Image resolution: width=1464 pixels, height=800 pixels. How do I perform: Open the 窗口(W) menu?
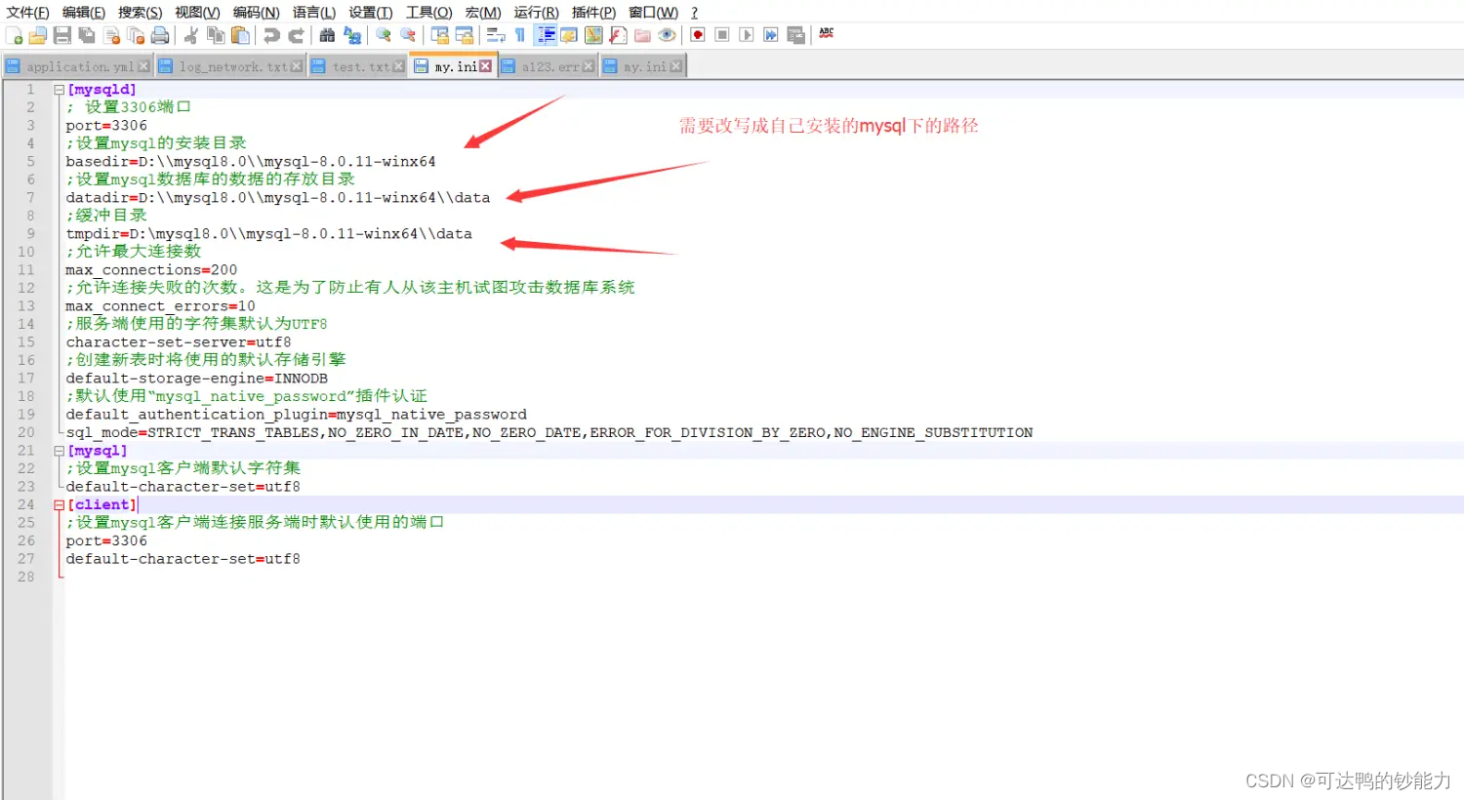click(653, 12)
